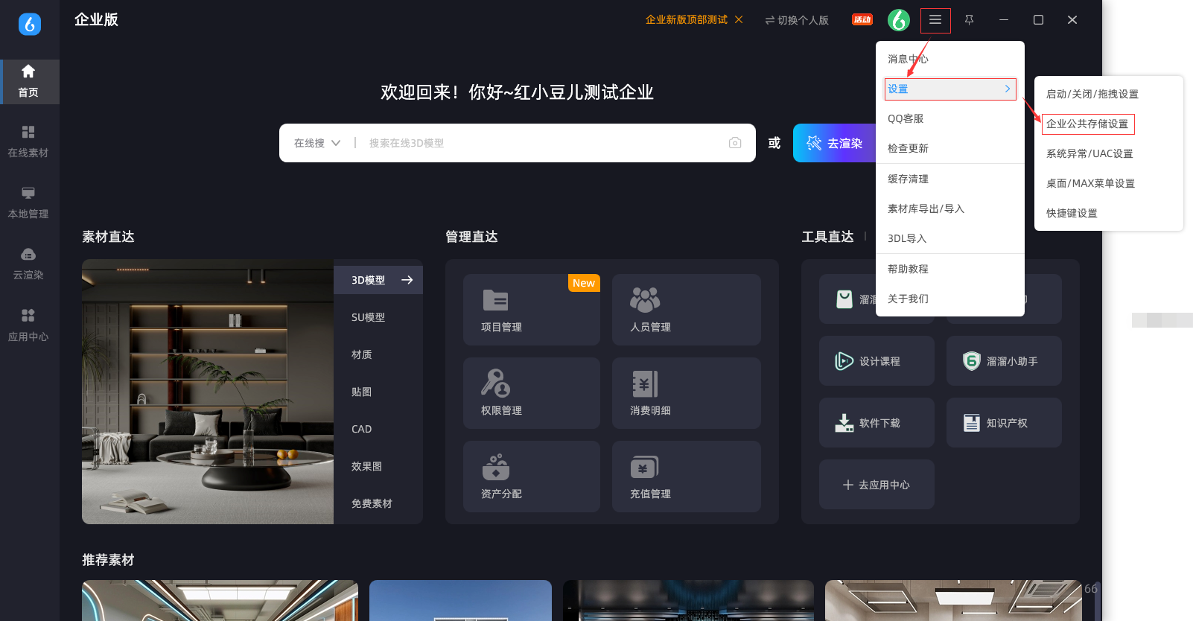Viewport: 1193px width, 621px height.
Task: Open the 首页 home sidebar icon
Action: click(x=28, y=81)
